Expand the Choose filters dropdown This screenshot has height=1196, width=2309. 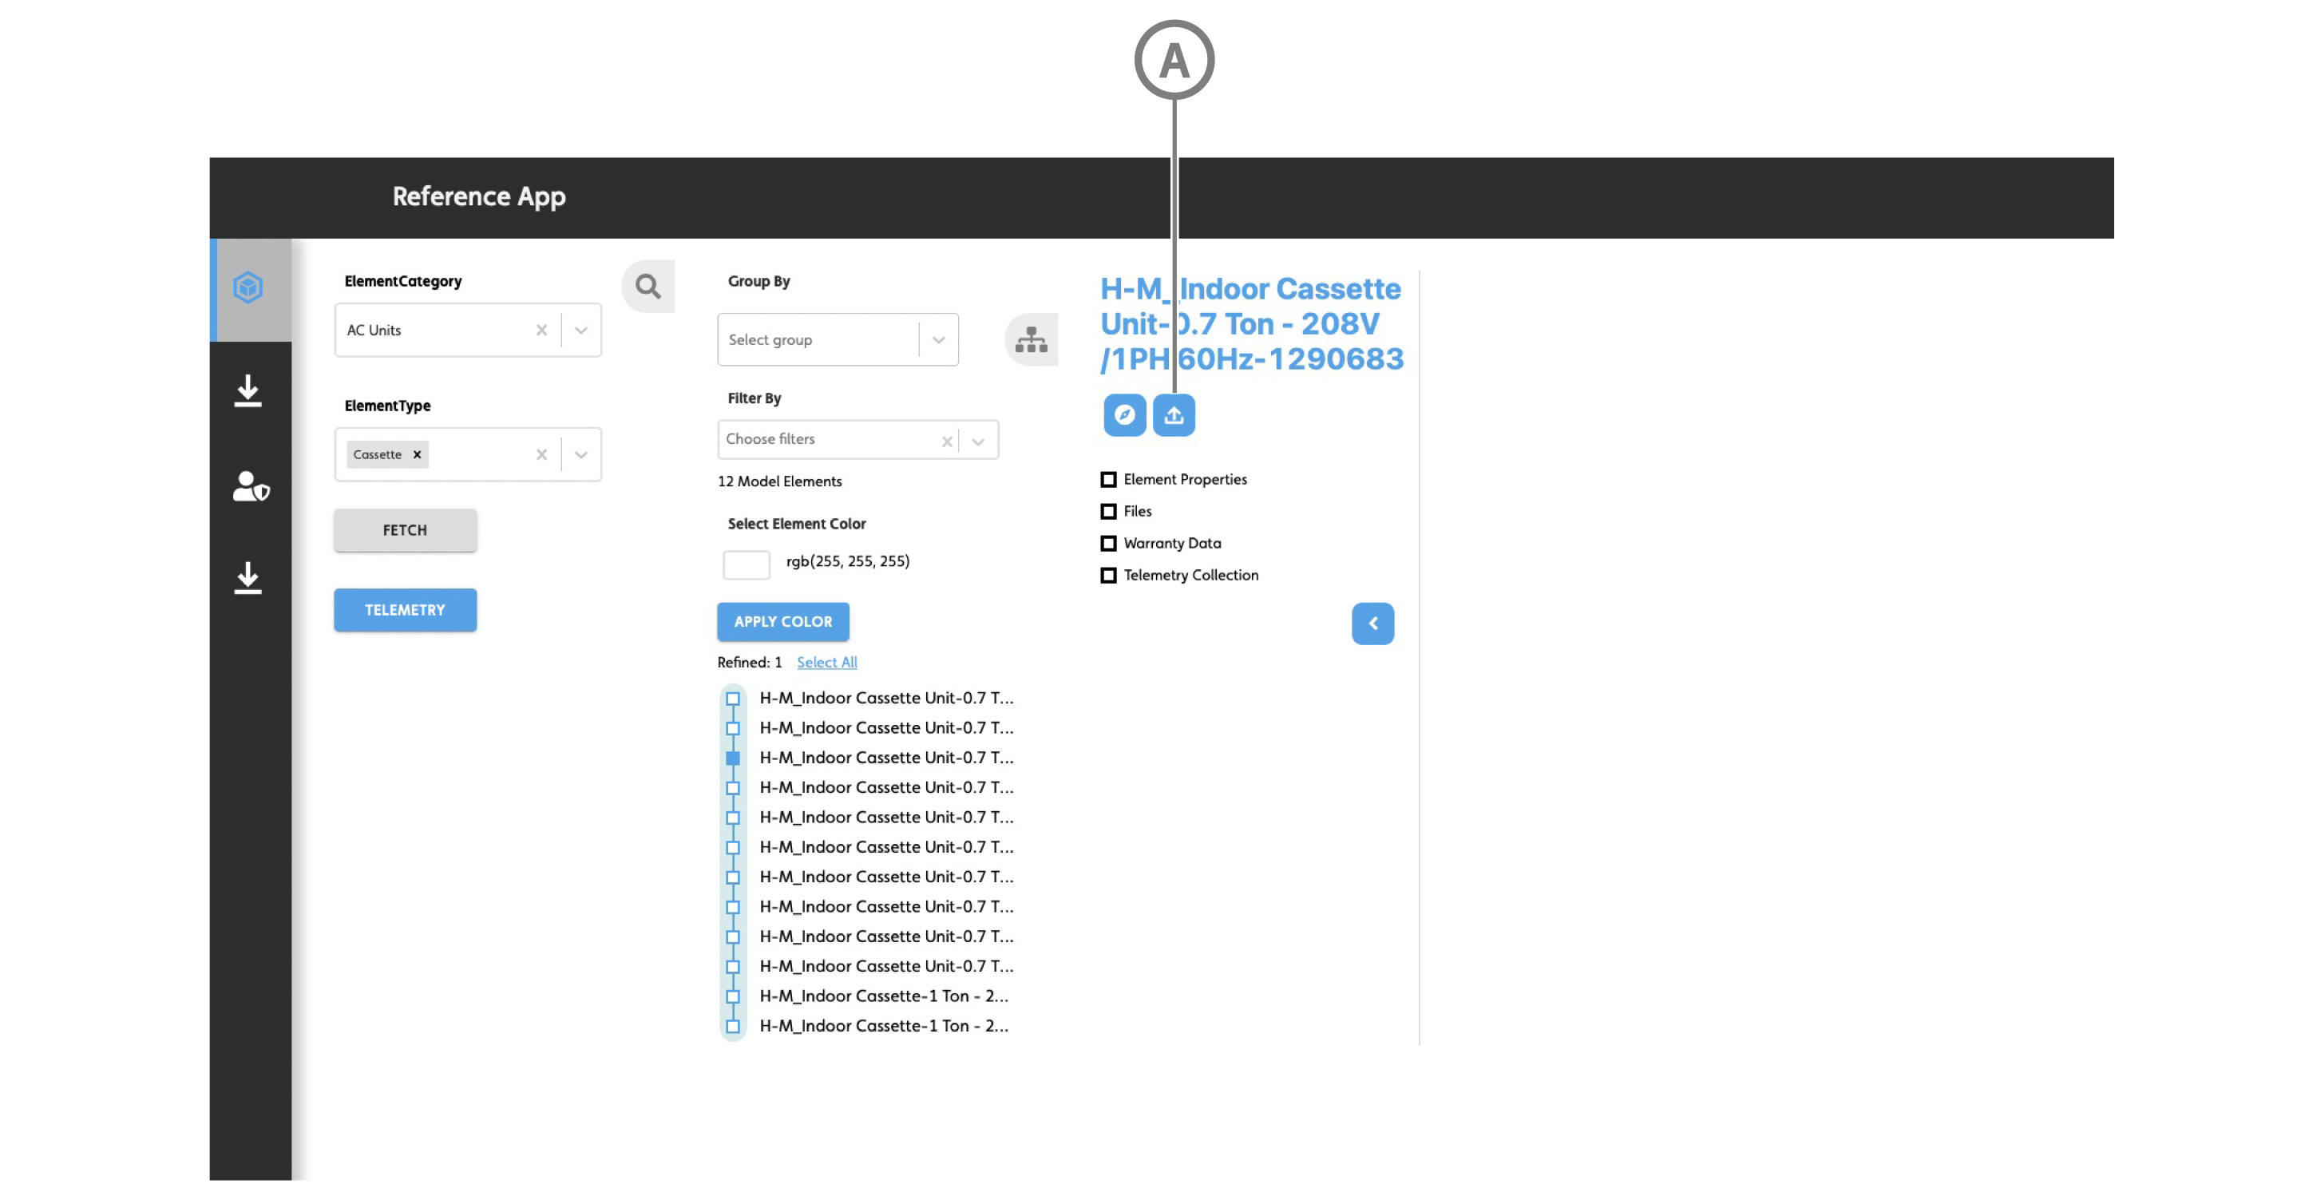point(978,441)
